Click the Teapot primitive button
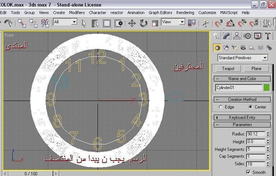The width and height of the screenshot is (276, 176). coord(228,69)
